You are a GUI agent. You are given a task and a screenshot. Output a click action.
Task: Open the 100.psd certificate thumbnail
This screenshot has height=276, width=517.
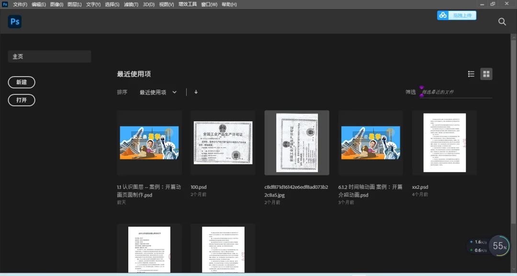(223, 143)
